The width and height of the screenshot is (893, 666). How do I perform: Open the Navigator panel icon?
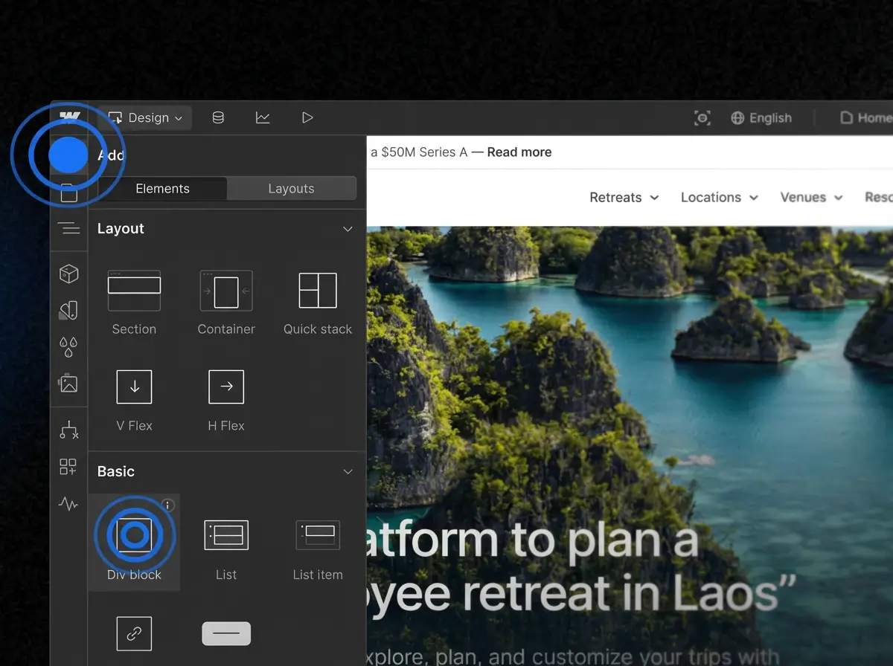point(68,228)
